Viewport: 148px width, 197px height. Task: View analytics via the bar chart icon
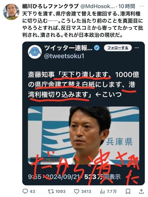(102, 191)
